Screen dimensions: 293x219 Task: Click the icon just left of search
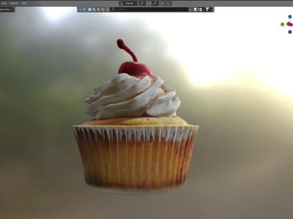pyautogui.click(x=107, y=10)
